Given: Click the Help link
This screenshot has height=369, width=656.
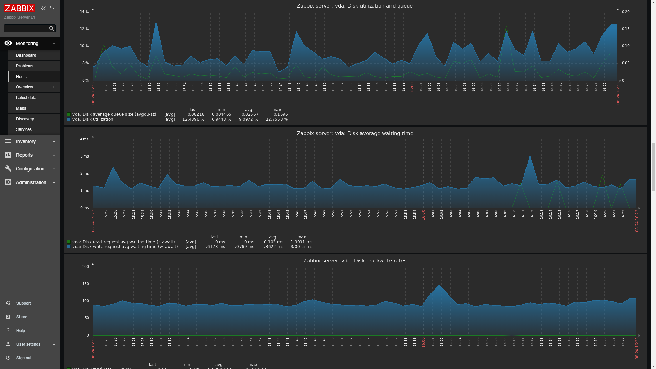Looking at the screenshot, I should 20,331.
